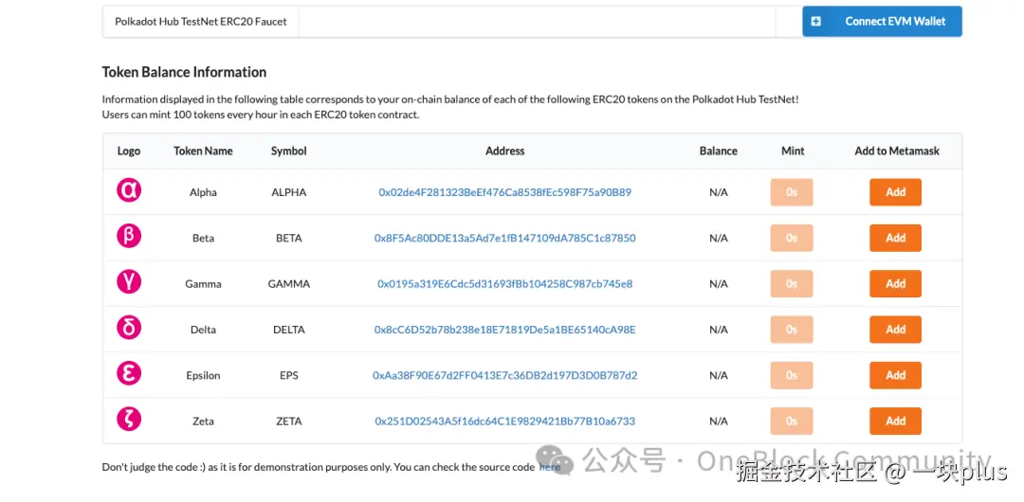Screen dimensions: 1024x502
Task: Click the N/A balance in Alpha row
Action: pyautogui.click(x=719, y=192)
